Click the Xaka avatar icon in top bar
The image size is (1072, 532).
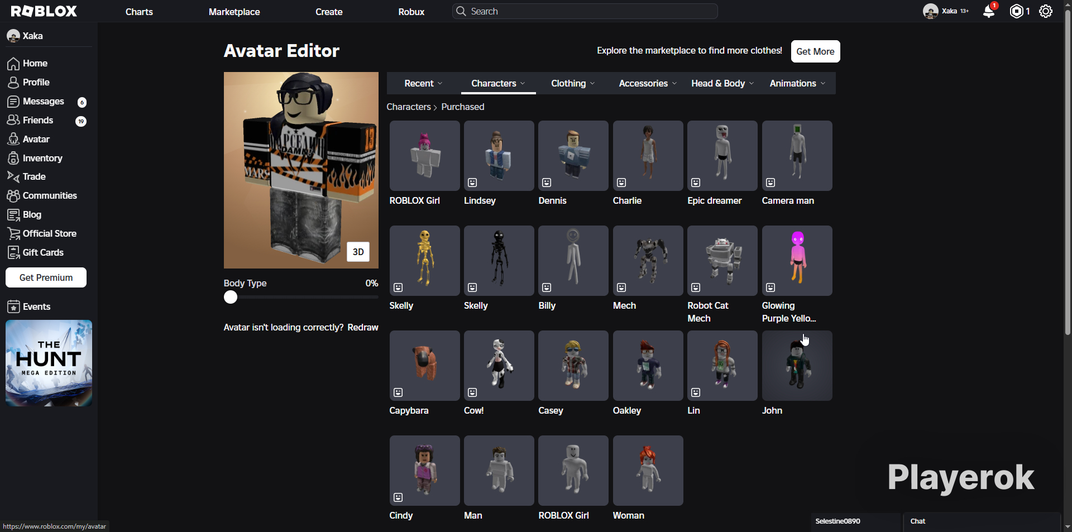pos(930,11)
